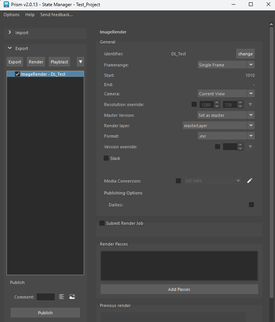275x322 pixels.
Task: Open the WF MP4 media conversion dropdown
Action: tap(213, 181)
